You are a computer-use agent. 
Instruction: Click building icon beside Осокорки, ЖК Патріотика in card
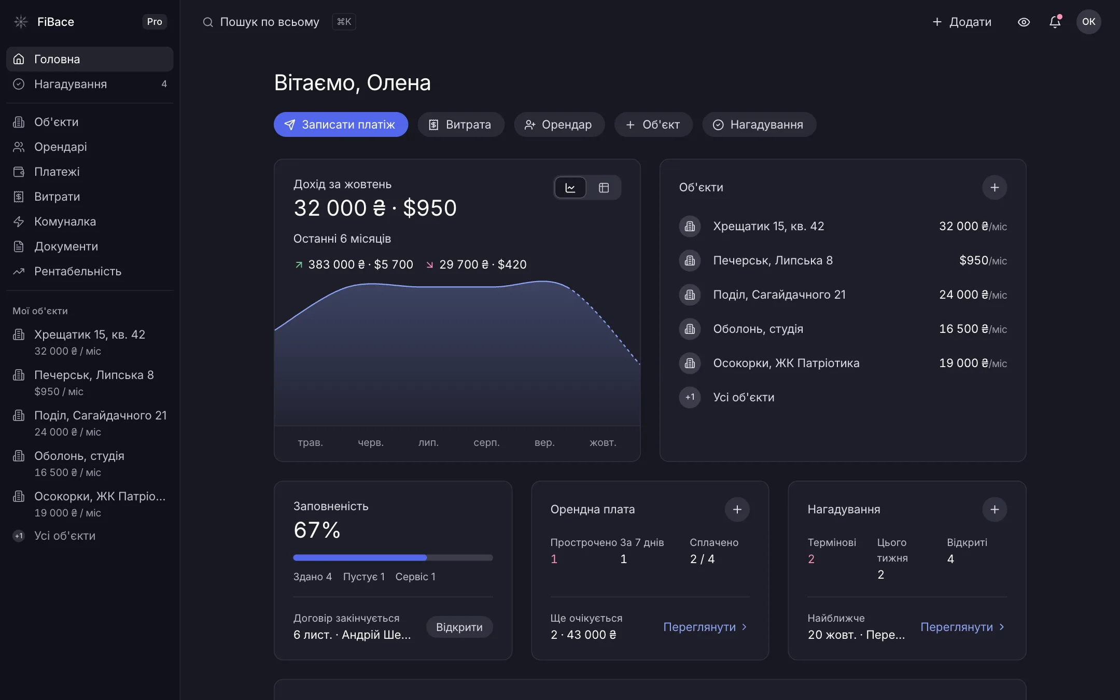click(690, 363)
